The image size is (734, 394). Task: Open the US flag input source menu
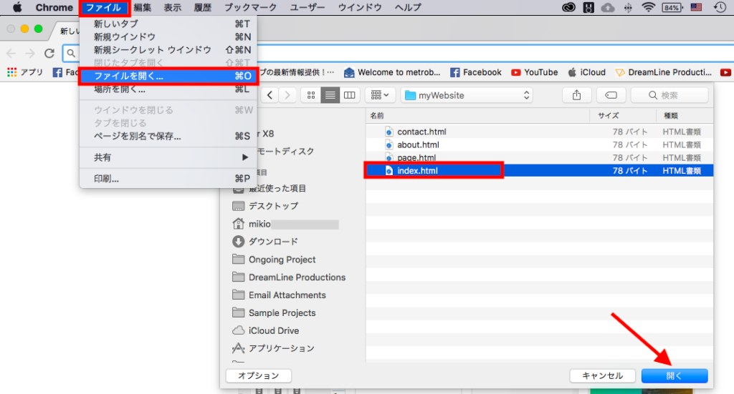point(697,7)
